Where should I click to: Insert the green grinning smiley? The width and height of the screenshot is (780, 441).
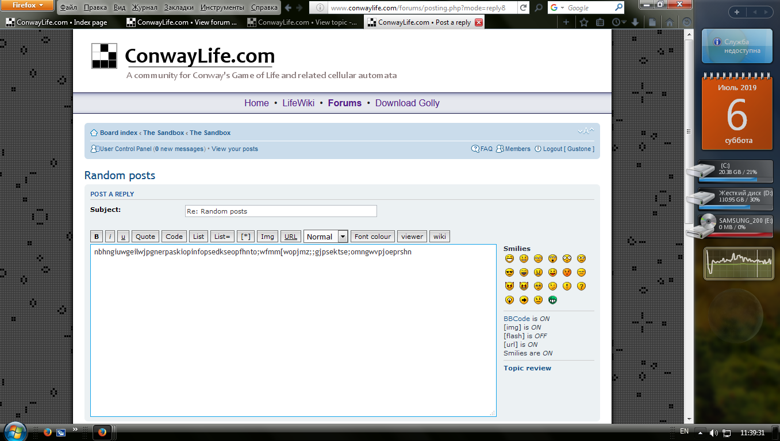[x=552, y=300]
